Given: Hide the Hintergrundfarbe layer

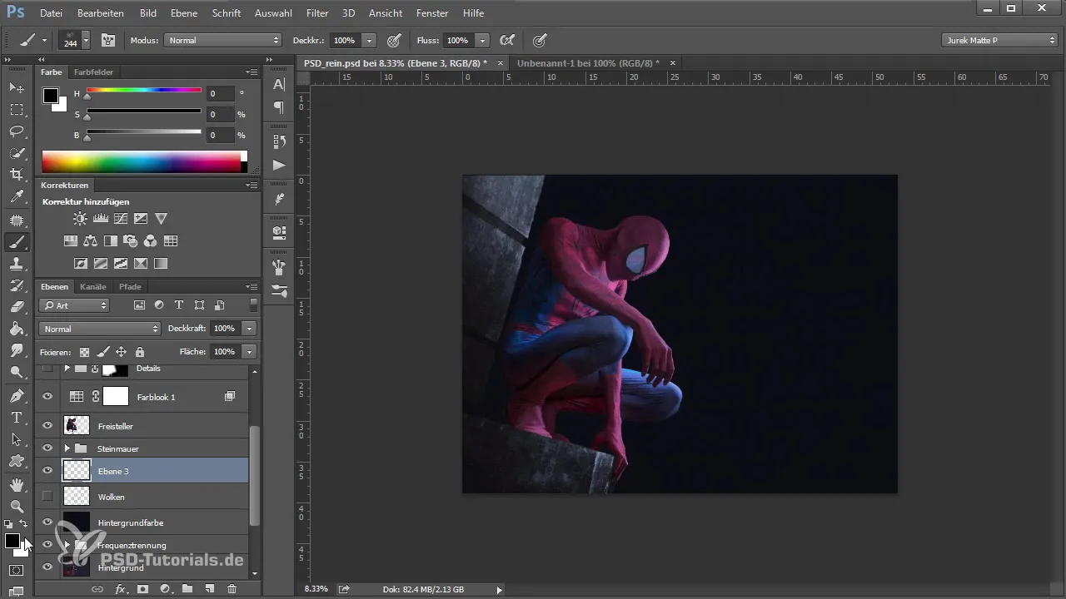Looking at the screenshot, I should click(x=47, y=522).
